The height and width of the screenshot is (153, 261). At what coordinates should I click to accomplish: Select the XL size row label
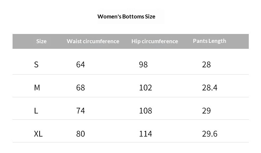[38, 134]
